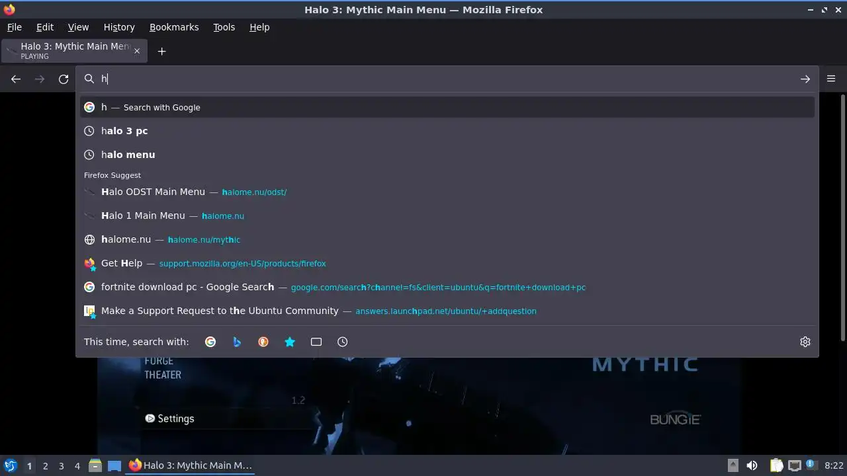Open the Help menu
The image size is (847, 476).
(259, 27)
